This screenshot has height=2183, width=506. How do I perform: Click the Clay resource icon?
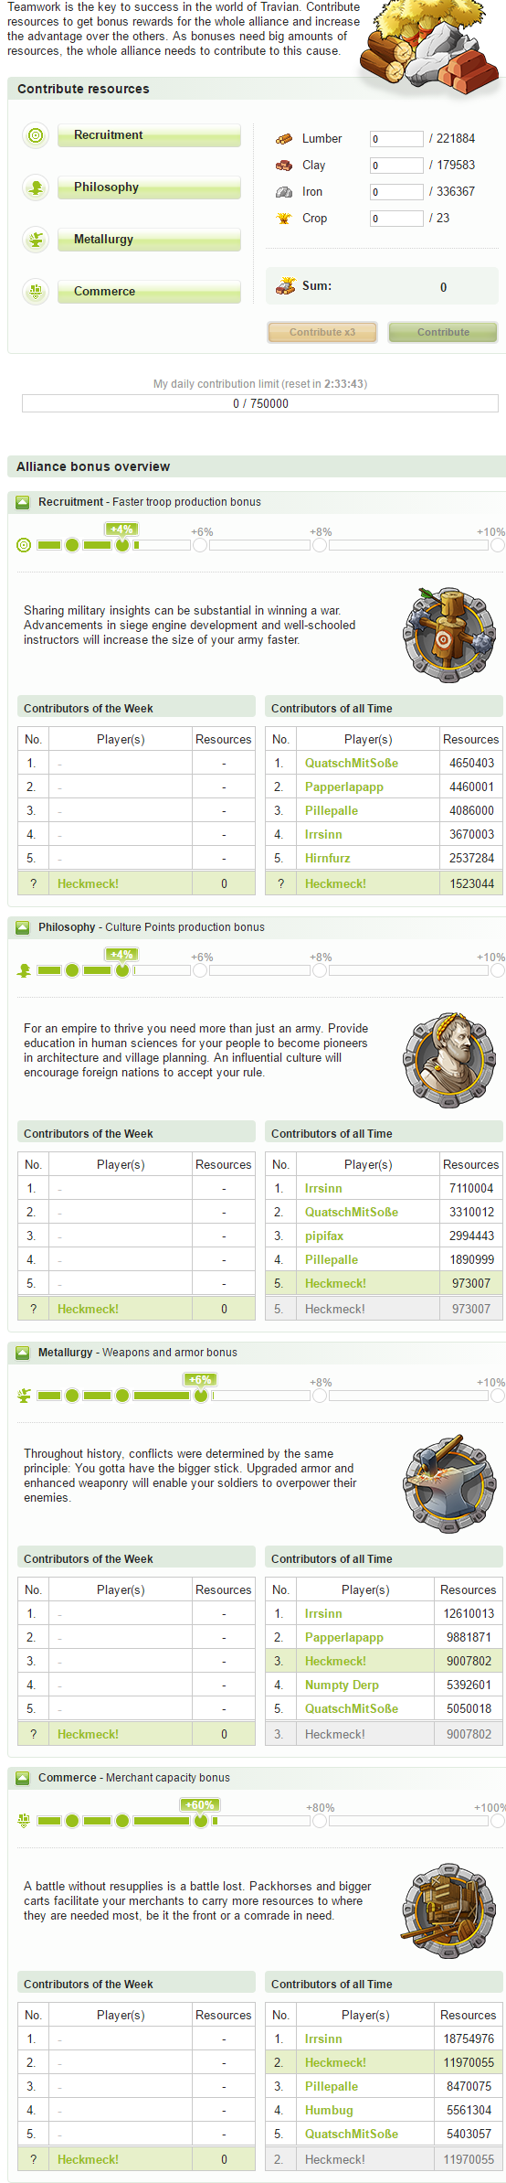click(x=284, y=166)
